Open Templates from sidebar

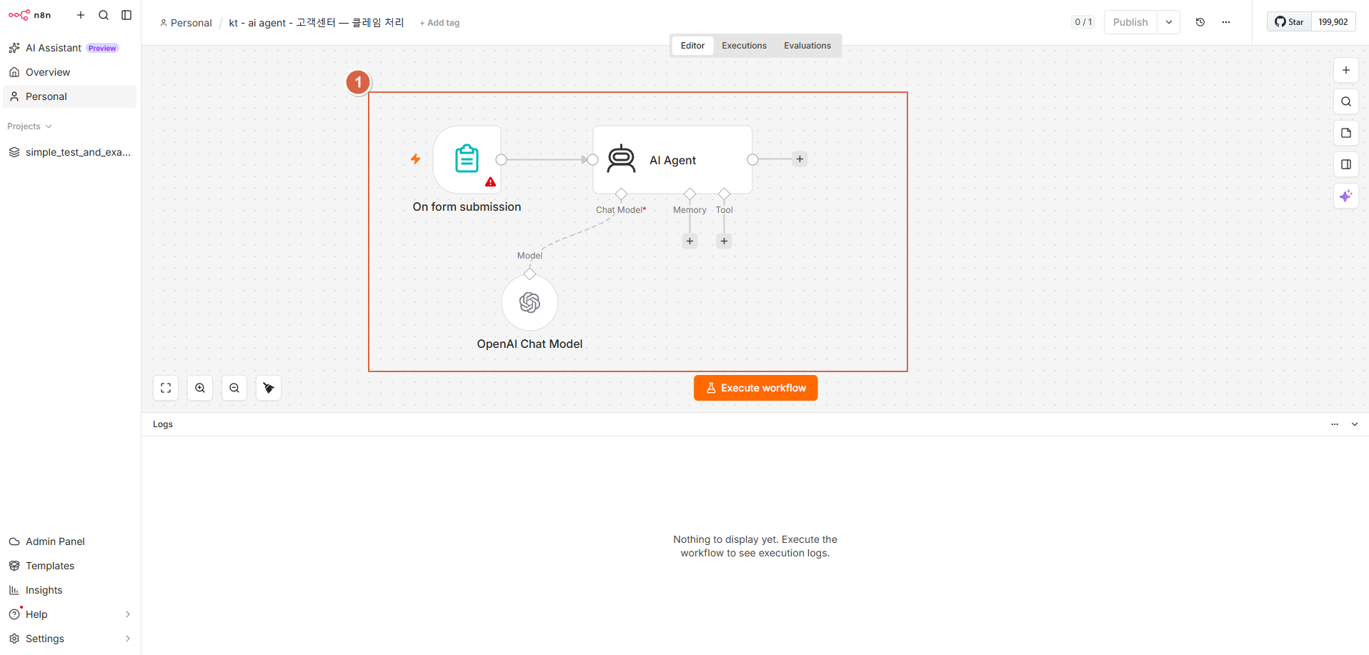tap(69, 566)
